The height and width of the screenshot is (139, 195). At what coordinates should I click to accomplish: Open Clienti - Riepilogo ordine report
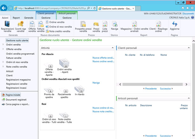click(x=158, y=27)
